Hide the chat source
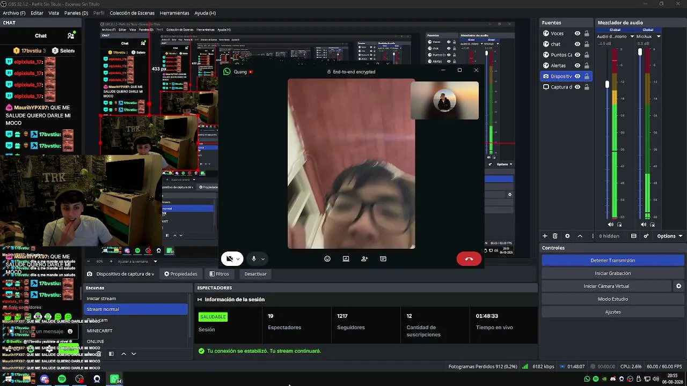687x386 pixels. (x=578, y=44)
